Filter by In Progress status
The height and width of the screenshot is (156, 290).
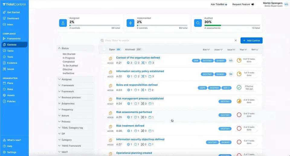pos(69,58)
